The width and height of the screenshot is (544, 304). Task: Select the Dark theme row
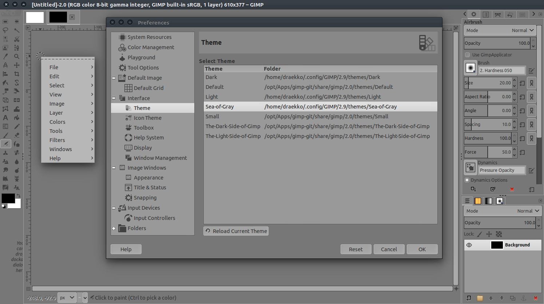coord(320,77)
